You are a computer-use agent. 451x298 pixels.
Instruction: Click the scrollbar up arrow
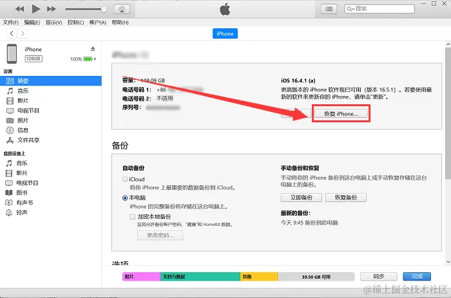(x=448, y=44)
